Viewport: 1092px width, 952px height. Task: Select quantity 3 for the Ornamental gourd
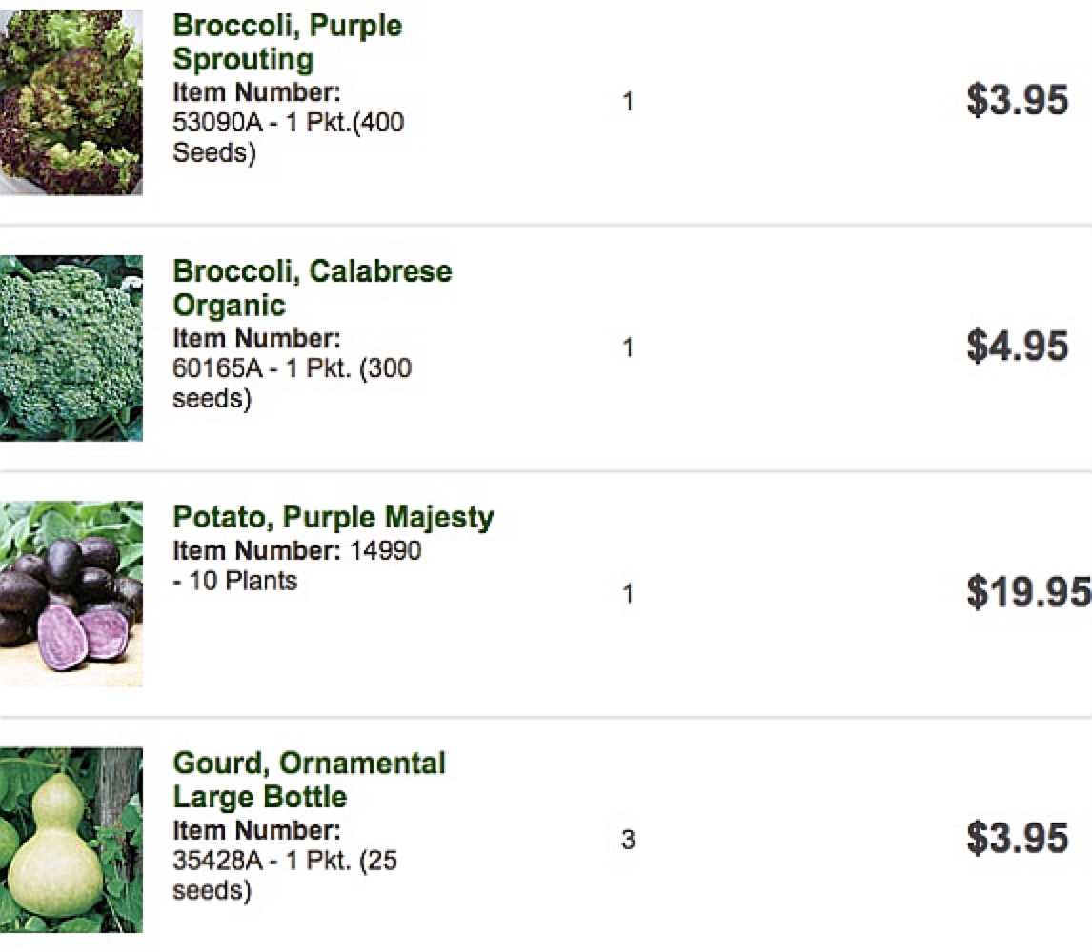click(628, 841)
